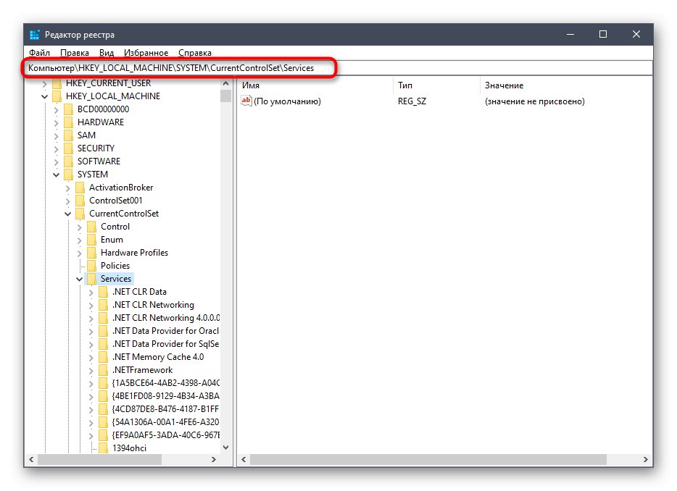Select the .NET Data Provider for Oracle key

click(x=166, y=331)
